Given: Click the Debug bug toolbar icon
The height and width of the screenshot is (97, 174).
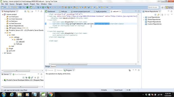Looking at the screenshot, I should click(38, 7).
